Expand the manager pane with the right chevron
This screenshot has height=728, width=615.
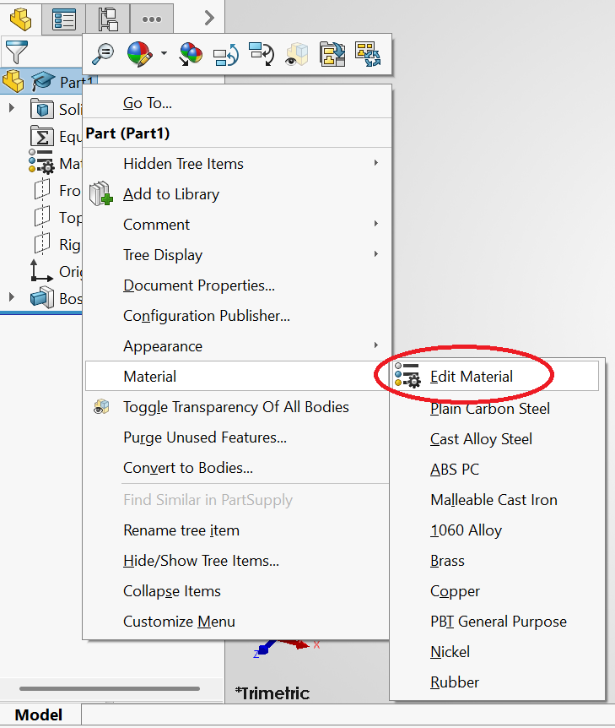click(x=209, y=19)
